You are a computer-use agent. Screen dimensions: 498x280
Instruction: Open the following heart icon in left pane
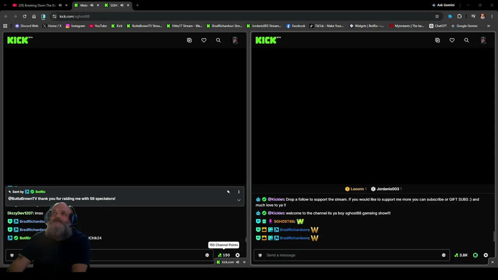(x=204, y=40)
